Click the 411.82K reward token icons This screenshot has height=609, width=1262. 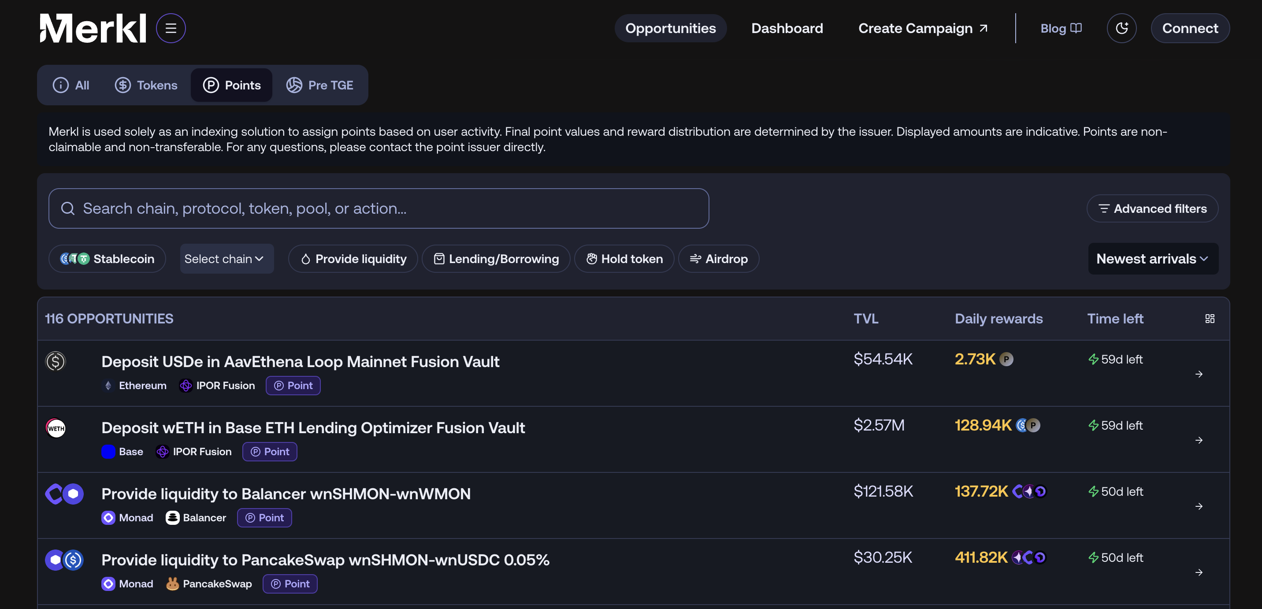(1029, 557)
